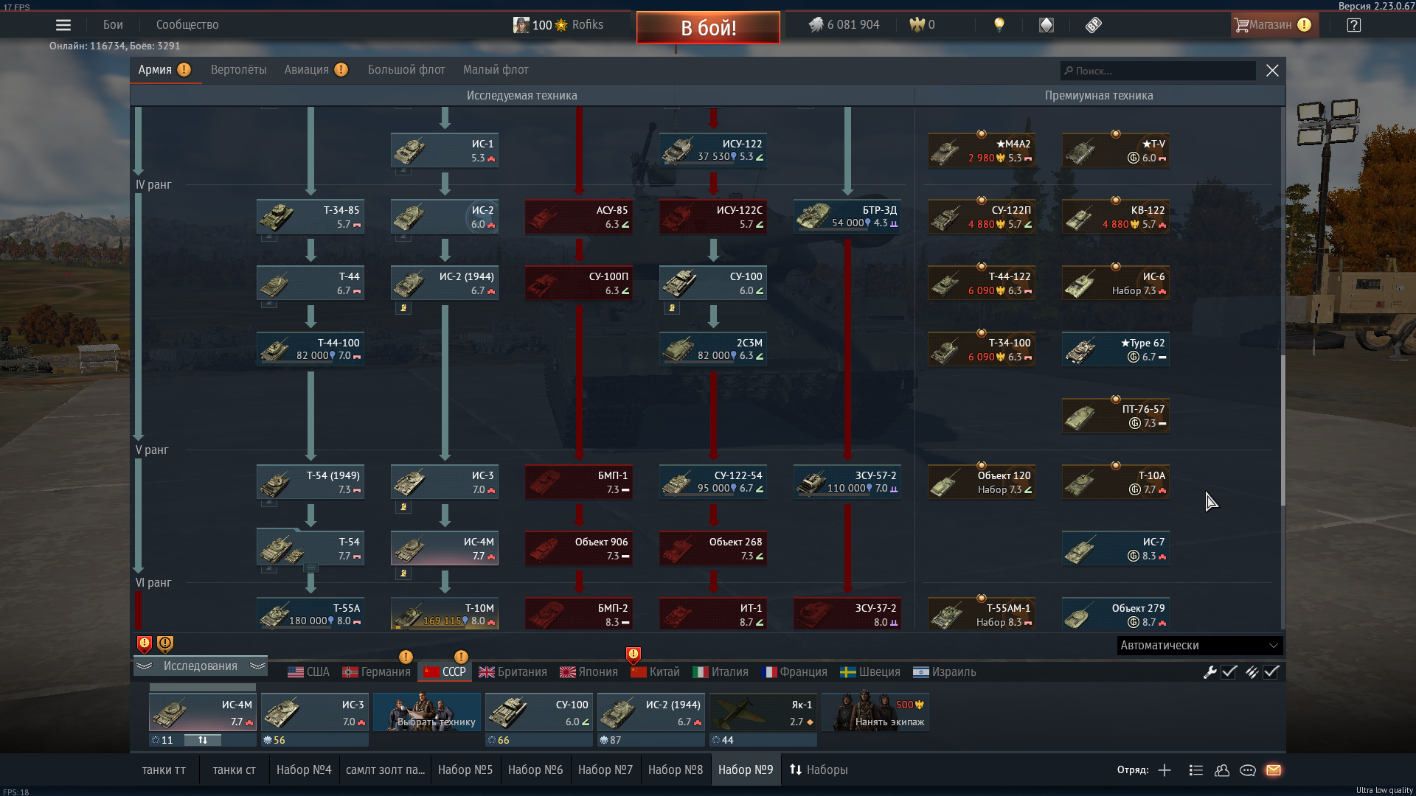Select the БТР-ЗД vehicle card

tap(847, 217)
